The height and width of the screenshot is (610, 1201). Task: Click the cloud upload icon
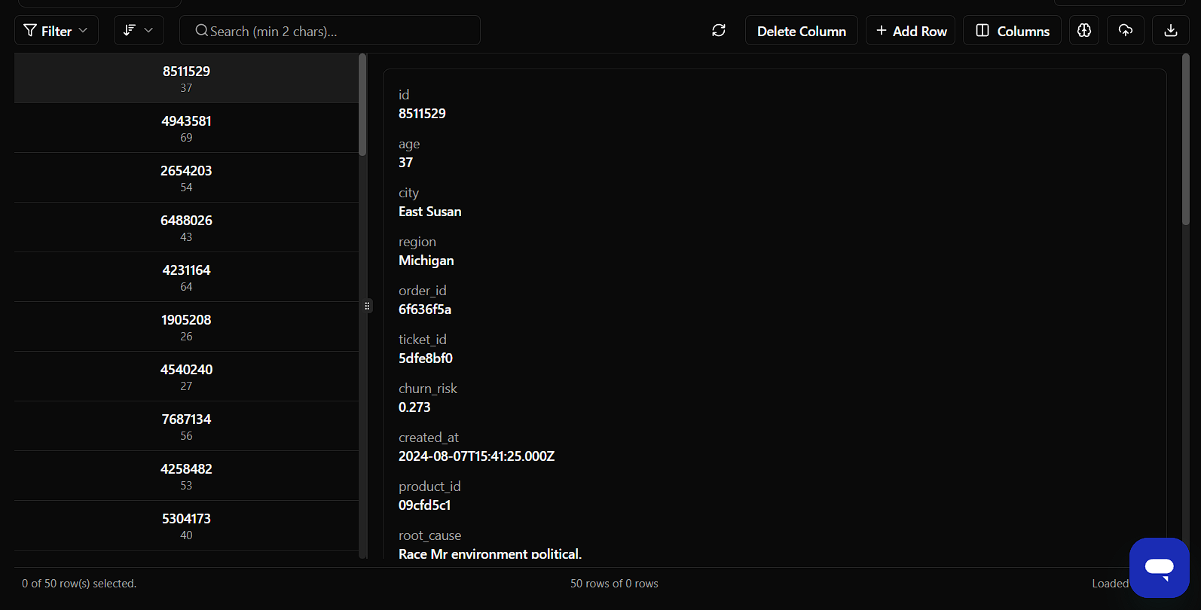[1126, 30]
